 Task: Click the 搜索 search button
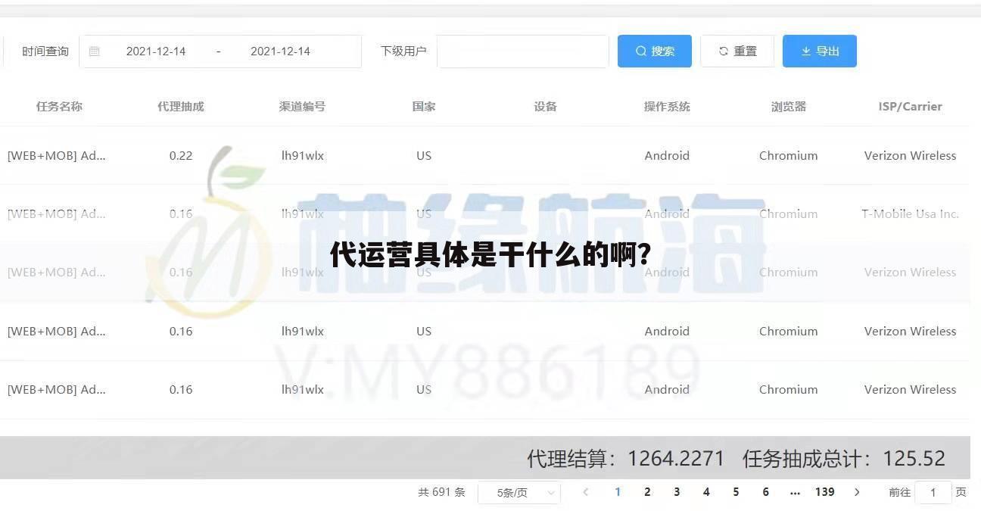pyautogui.click(x=654, y=51)
